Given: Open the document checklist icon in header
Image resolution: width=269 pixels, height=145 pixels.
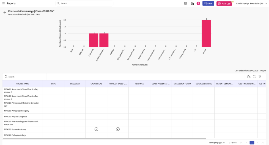Looking at the screenshot, I should click(x=192, y=3).
